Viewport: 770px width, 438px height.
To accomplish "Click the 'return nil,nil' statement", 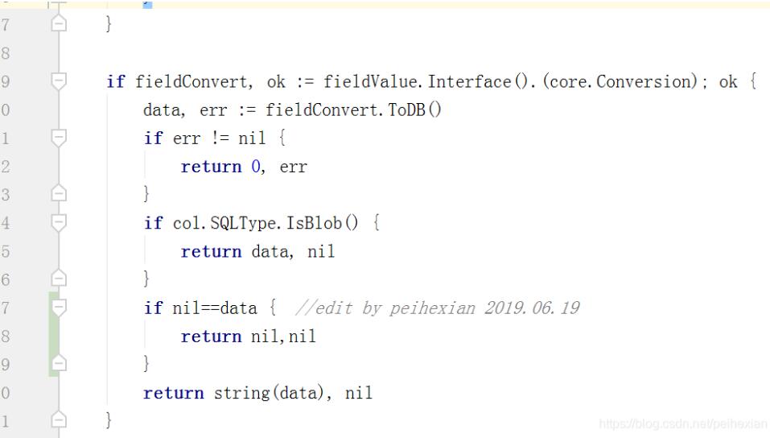I will [x=248, y=337].
